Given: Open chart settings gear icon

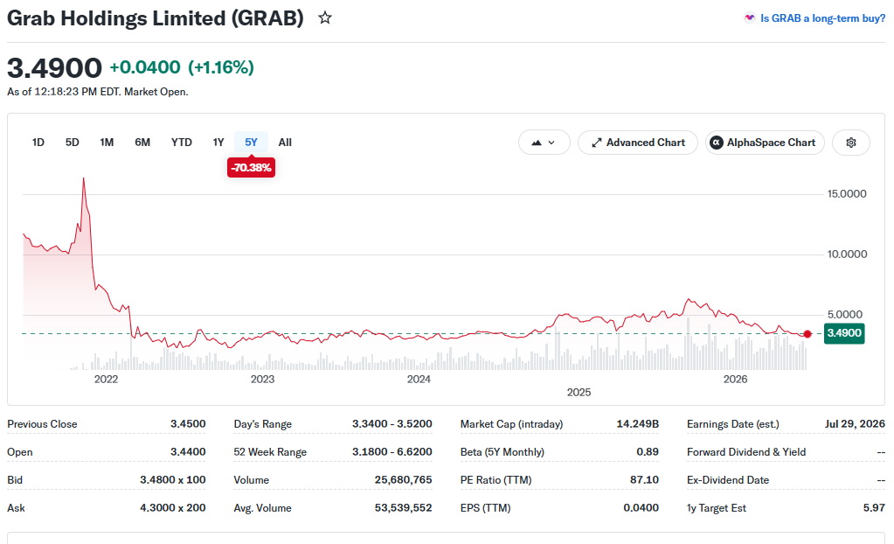Looking at the screenshot, I should pos(850,143).
